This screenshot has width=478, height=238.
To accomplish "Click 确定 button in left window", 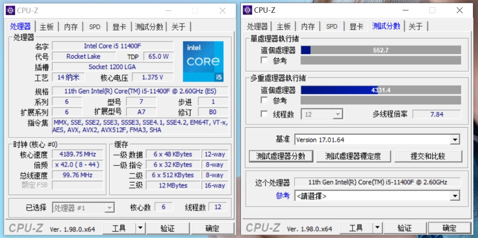I will [x=212, y=228].
